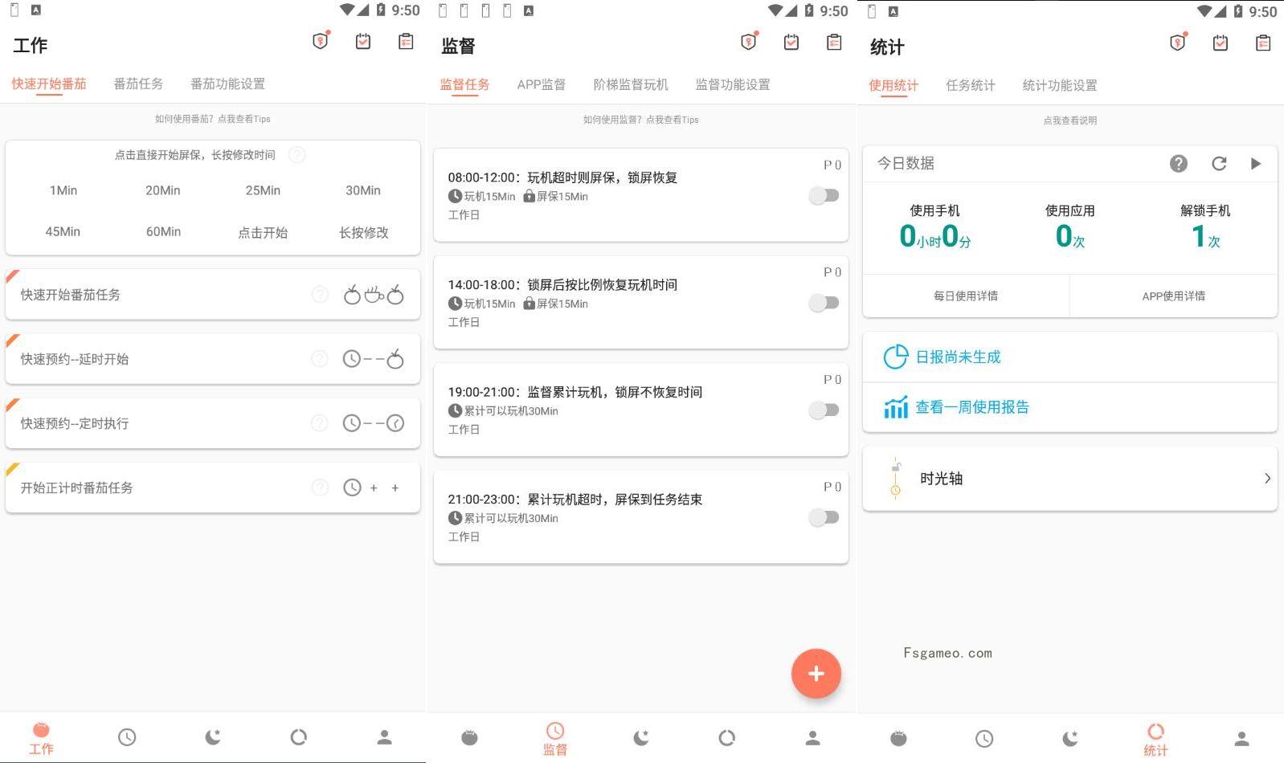Image resolution: width=1284 pixels, height=763 pixels.
Task: Start a 20Min tomato timer
Action: pyautogui.click(x=163, y=190)
